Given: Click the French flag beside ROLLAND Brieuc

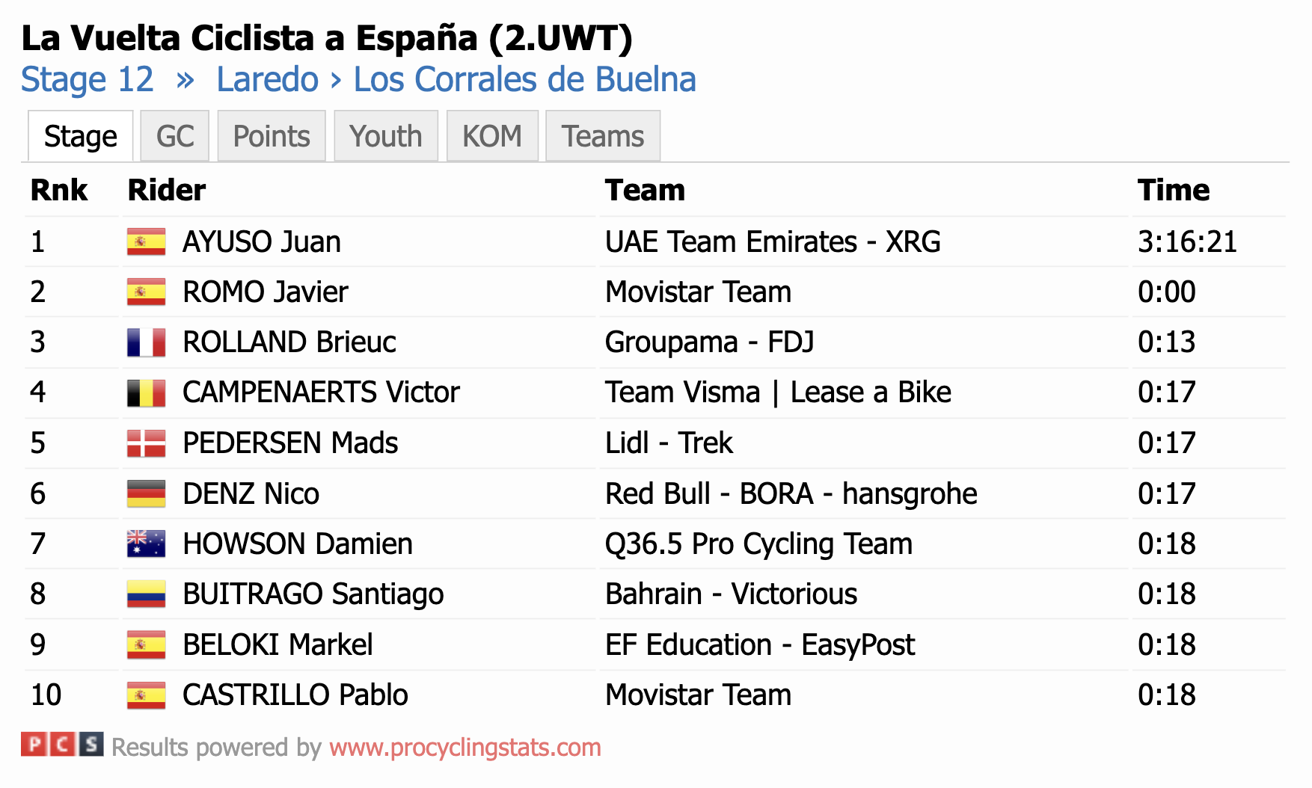Looking at the screenshot, I should coord(146,342).
